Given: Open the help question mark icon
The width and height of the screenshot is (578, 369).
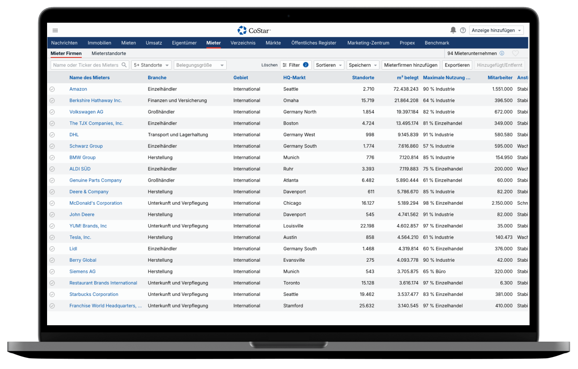Looking at the screenshot, I should tap(463, 31).
